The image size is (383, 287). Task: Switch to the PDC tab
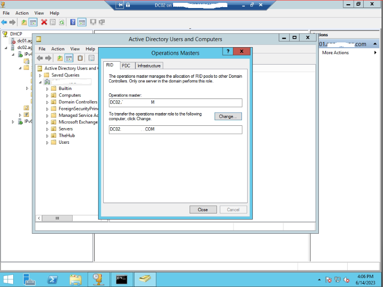(x=127, y=66)
